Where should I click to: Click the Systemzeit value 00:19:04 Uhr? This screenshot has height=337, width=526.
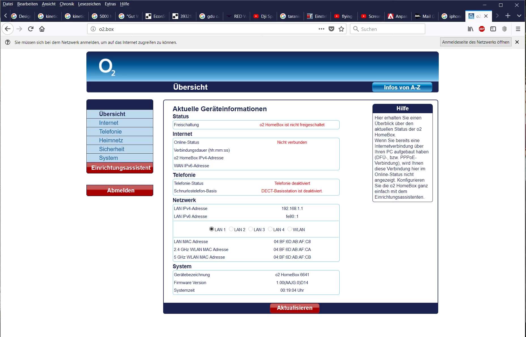(292, 290)
